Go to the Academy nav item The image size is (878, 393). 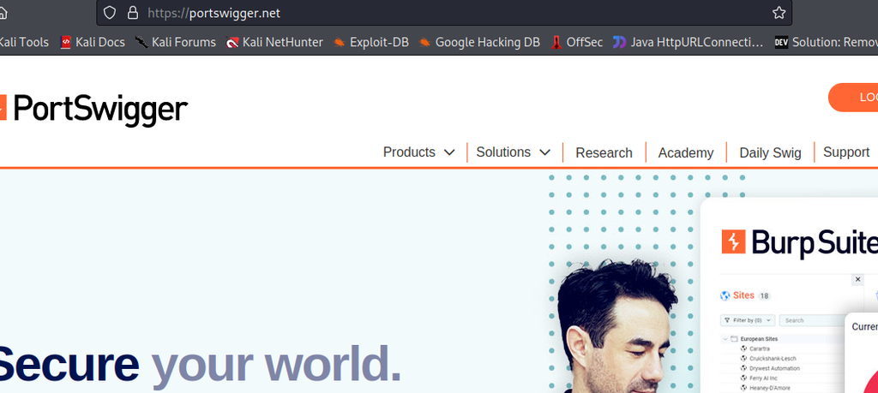(x=686, y=152)
